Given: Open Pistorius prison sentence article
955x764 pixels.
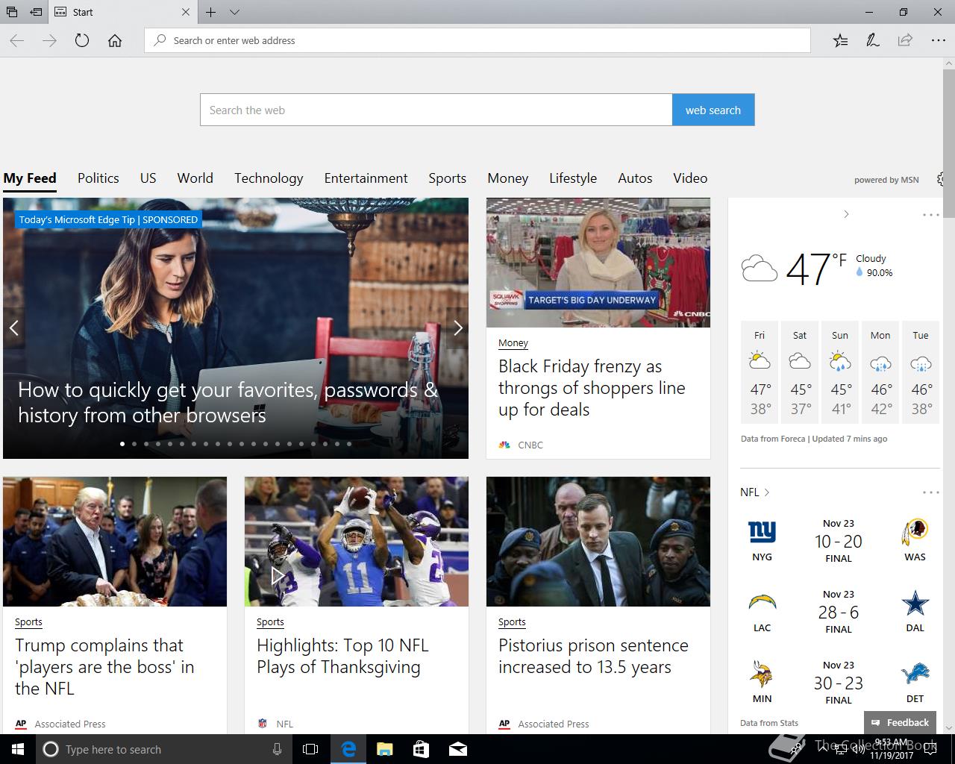Looking at the screenshot, I should coord(593,657).
